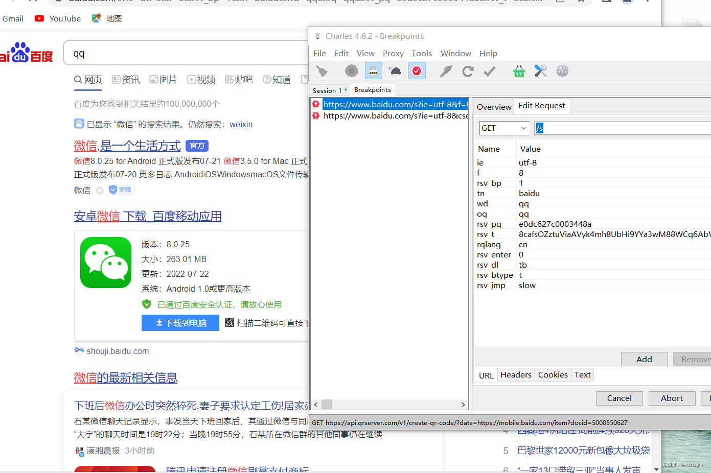Open Settings via the gear icon in Charles
This screenshot has height=473, width=711.
(x=562, y=71)
